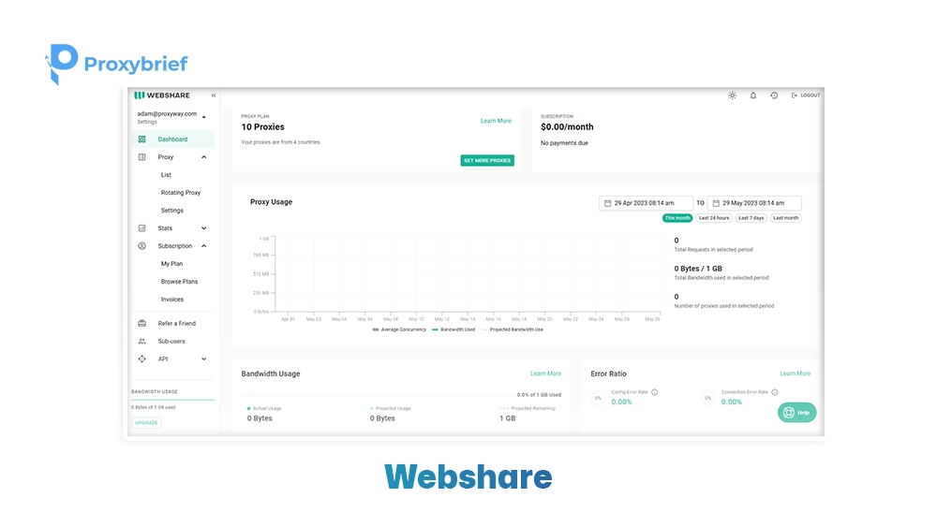Open the Dashboard menu item
The image size is (937, 527).
[172, 139]
